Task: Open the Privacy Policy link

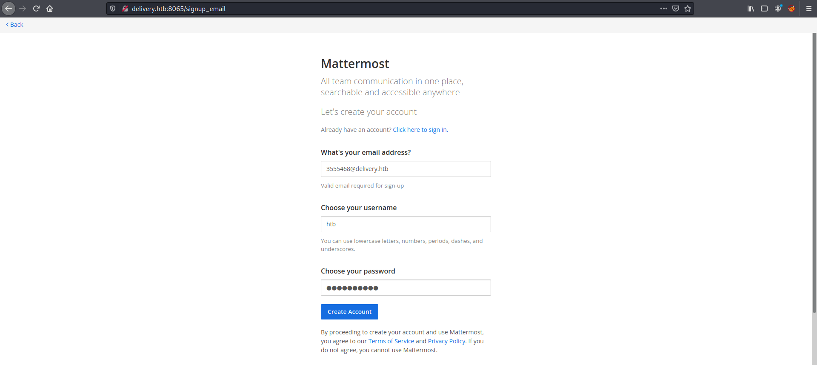Action: tap(446, 341)
